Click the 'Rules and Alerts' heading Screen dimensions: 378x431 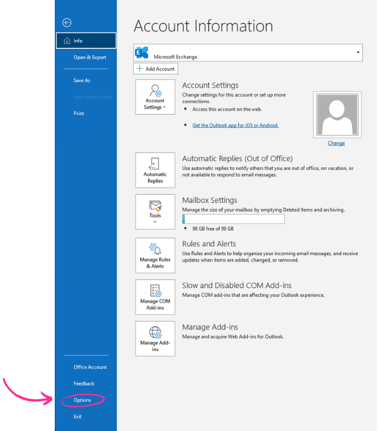(209, 244)
